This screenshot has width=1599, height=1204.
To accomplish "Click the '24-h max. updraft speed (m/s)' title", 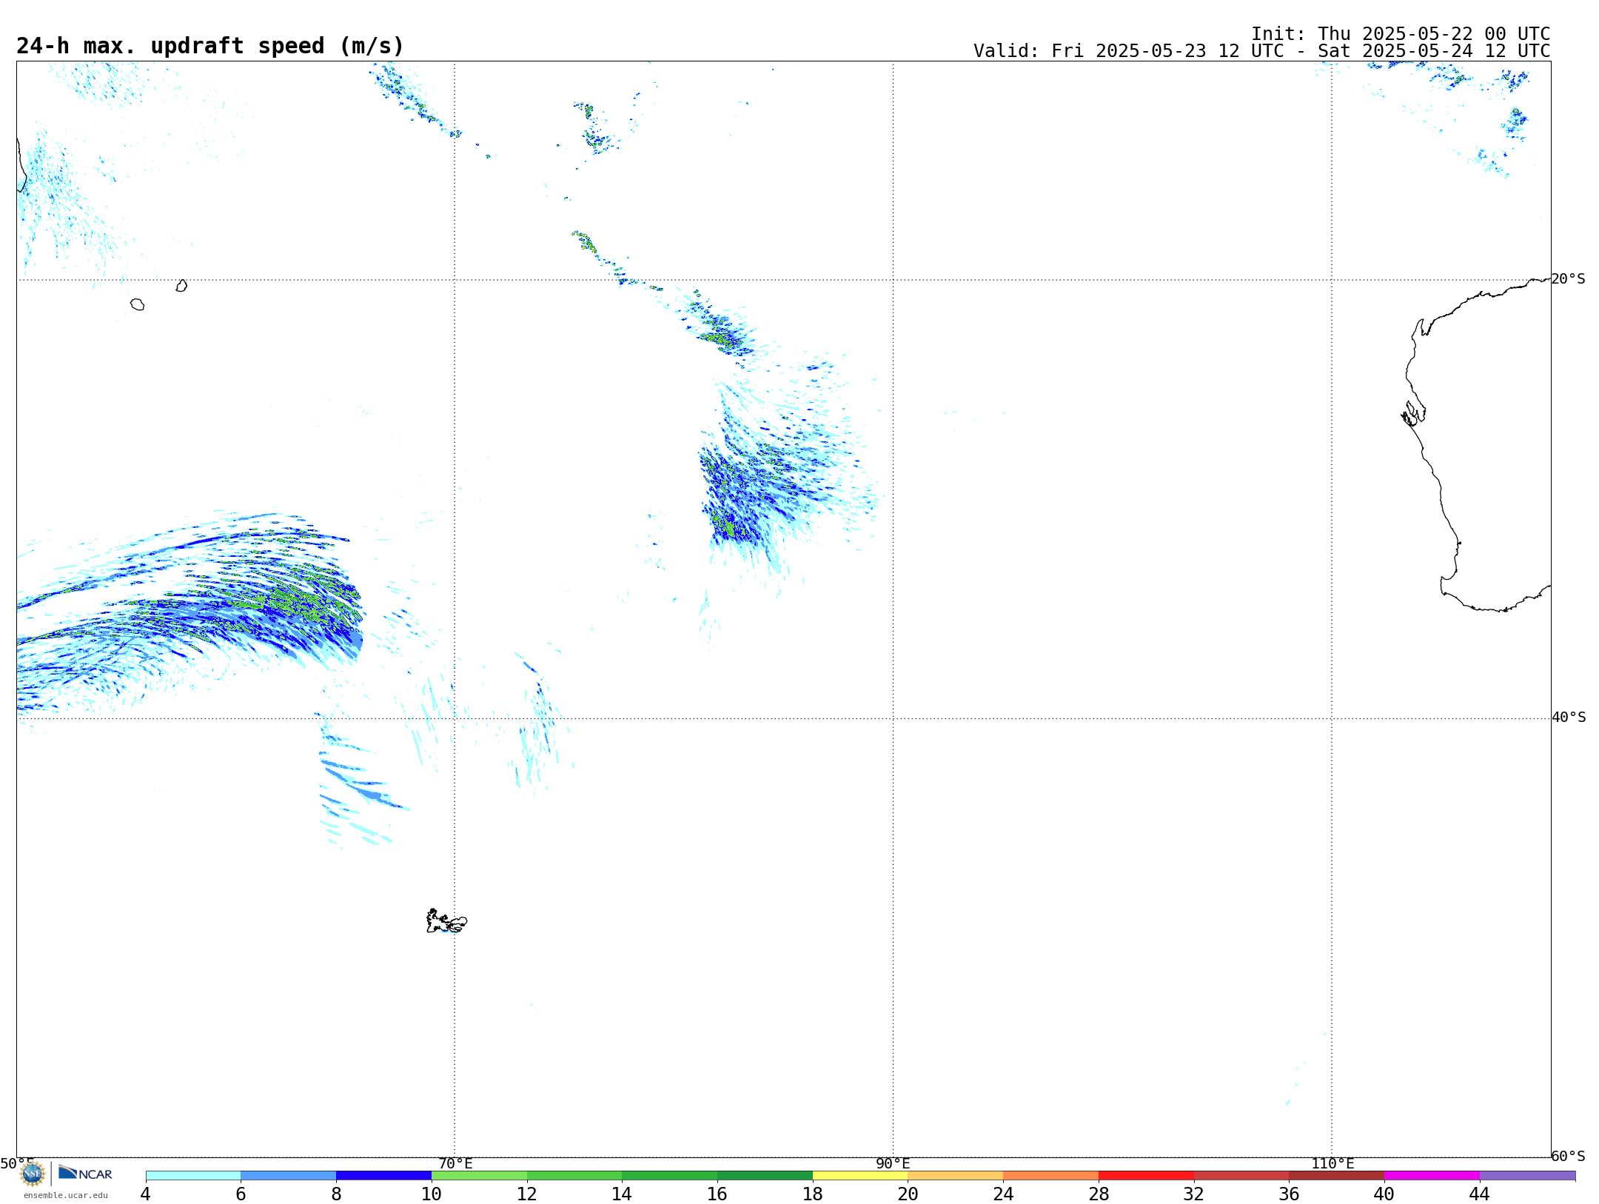I will click(210, 46).
